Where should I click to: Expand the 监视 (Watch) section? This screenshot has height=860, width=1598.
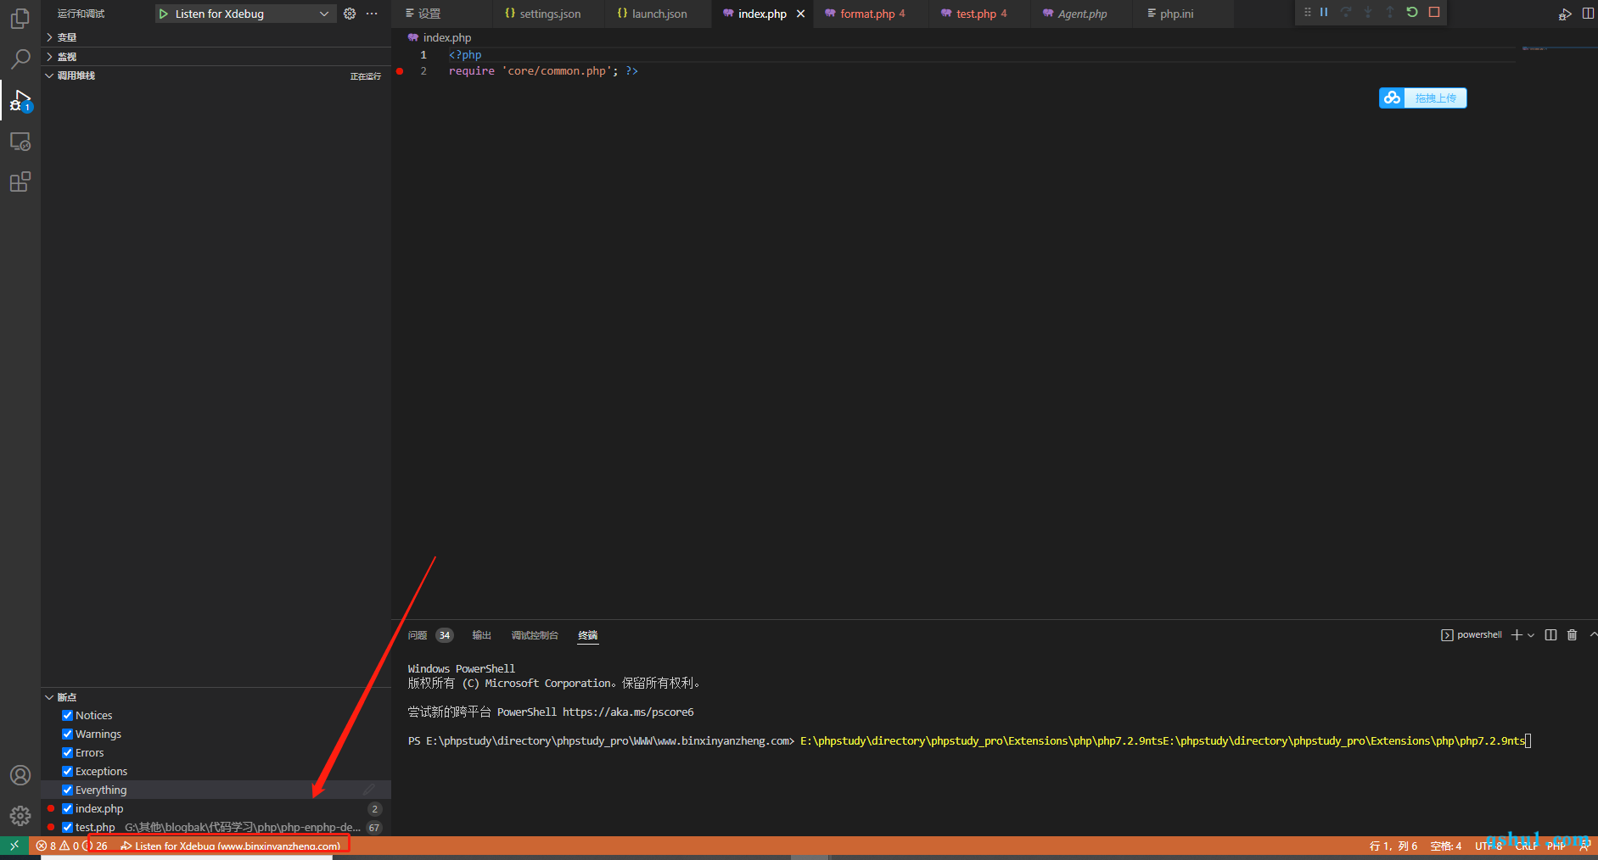tap(216, 57)
